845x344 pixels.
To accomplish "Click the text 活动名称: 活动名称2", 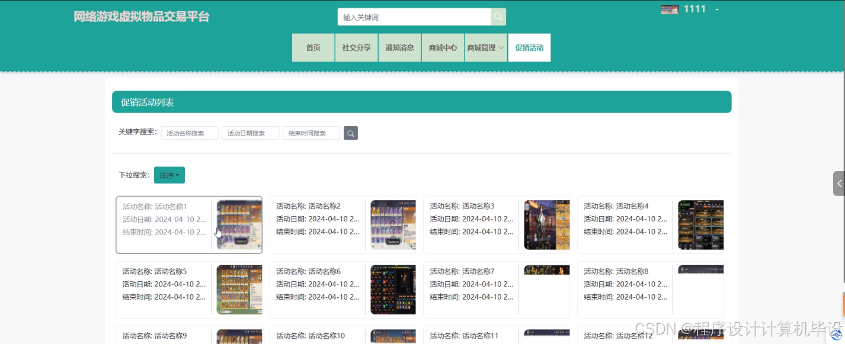I will pos(308,206).
